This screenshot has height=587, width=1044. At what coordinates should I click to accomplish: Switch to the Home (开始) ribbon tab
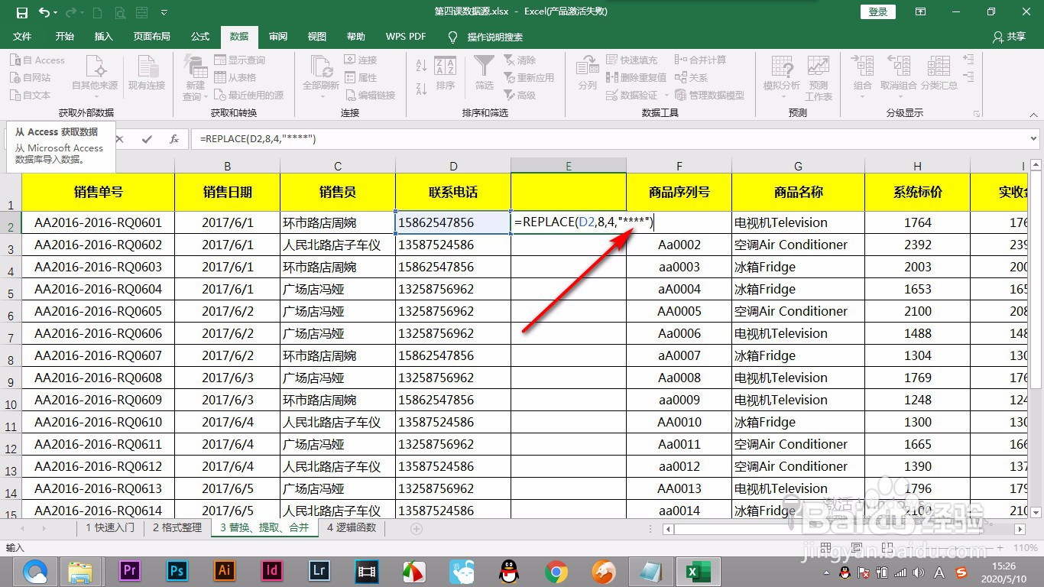click(x=65, y=37)
